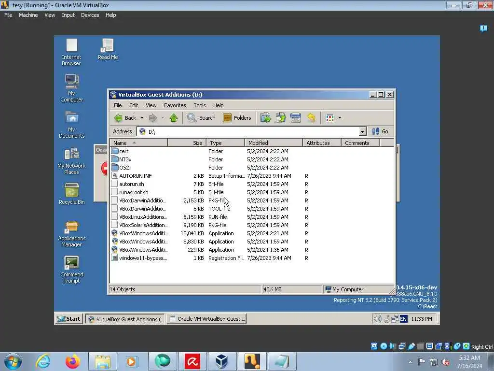Click the Copy To toolbar icon
Image resolution: width=494 pixels, height=371 pixels.
tap(280, 118)
